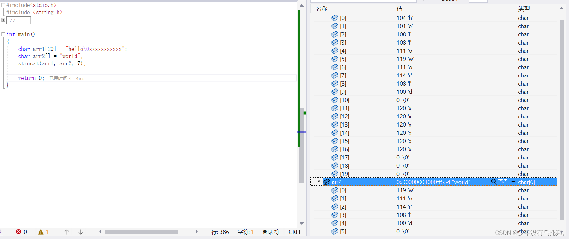Click the magnifier view icon on arr2
569x239 pixels.
pos(494,182)
